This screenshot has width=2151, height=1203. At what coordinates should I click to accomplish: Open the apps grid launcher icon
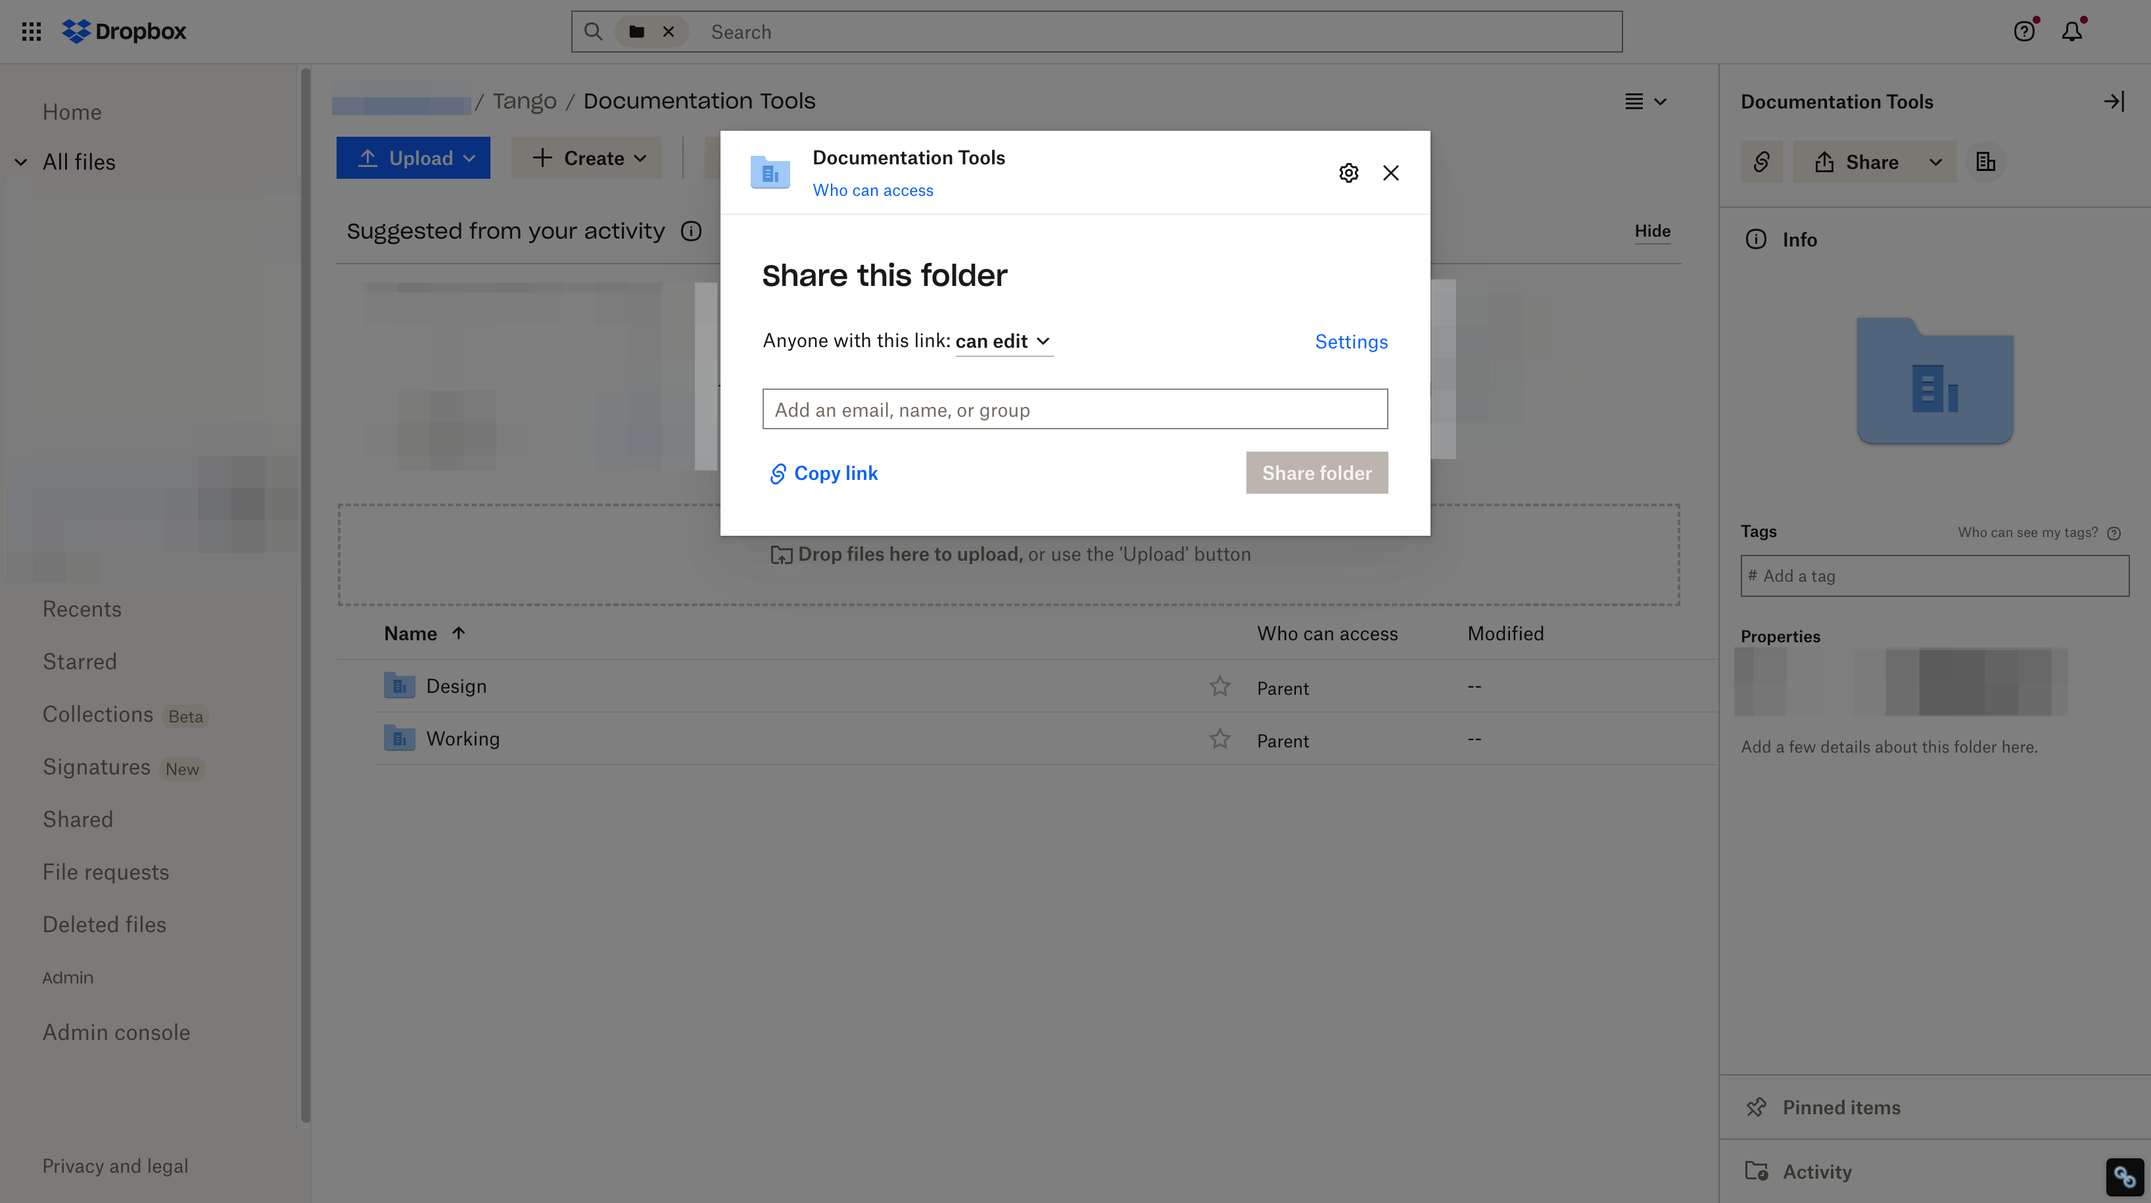pyautogui.click(x=32, y=32)
